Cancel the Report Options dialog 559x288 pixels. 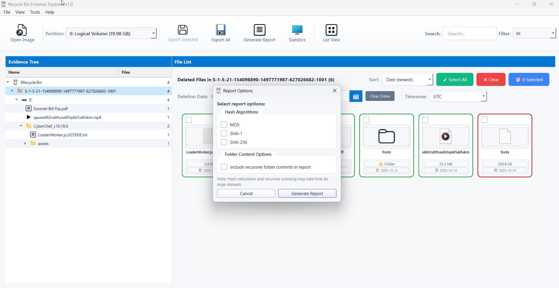point(246,193)
